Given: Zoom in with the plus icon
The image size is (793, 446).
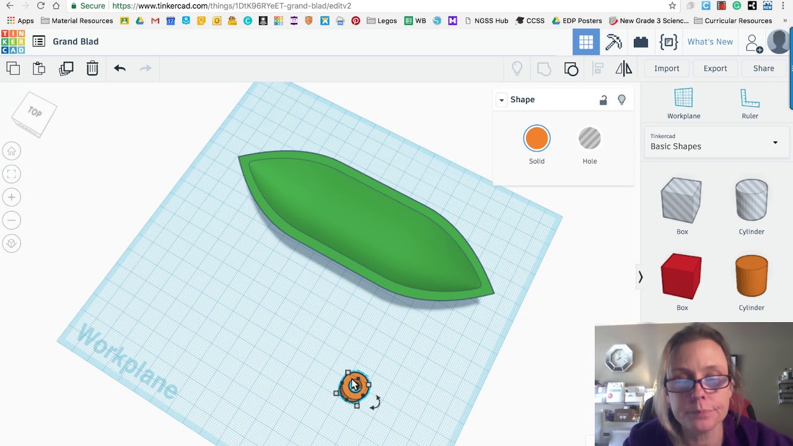Looking at the screenshot, I should [x=11, y=197].
